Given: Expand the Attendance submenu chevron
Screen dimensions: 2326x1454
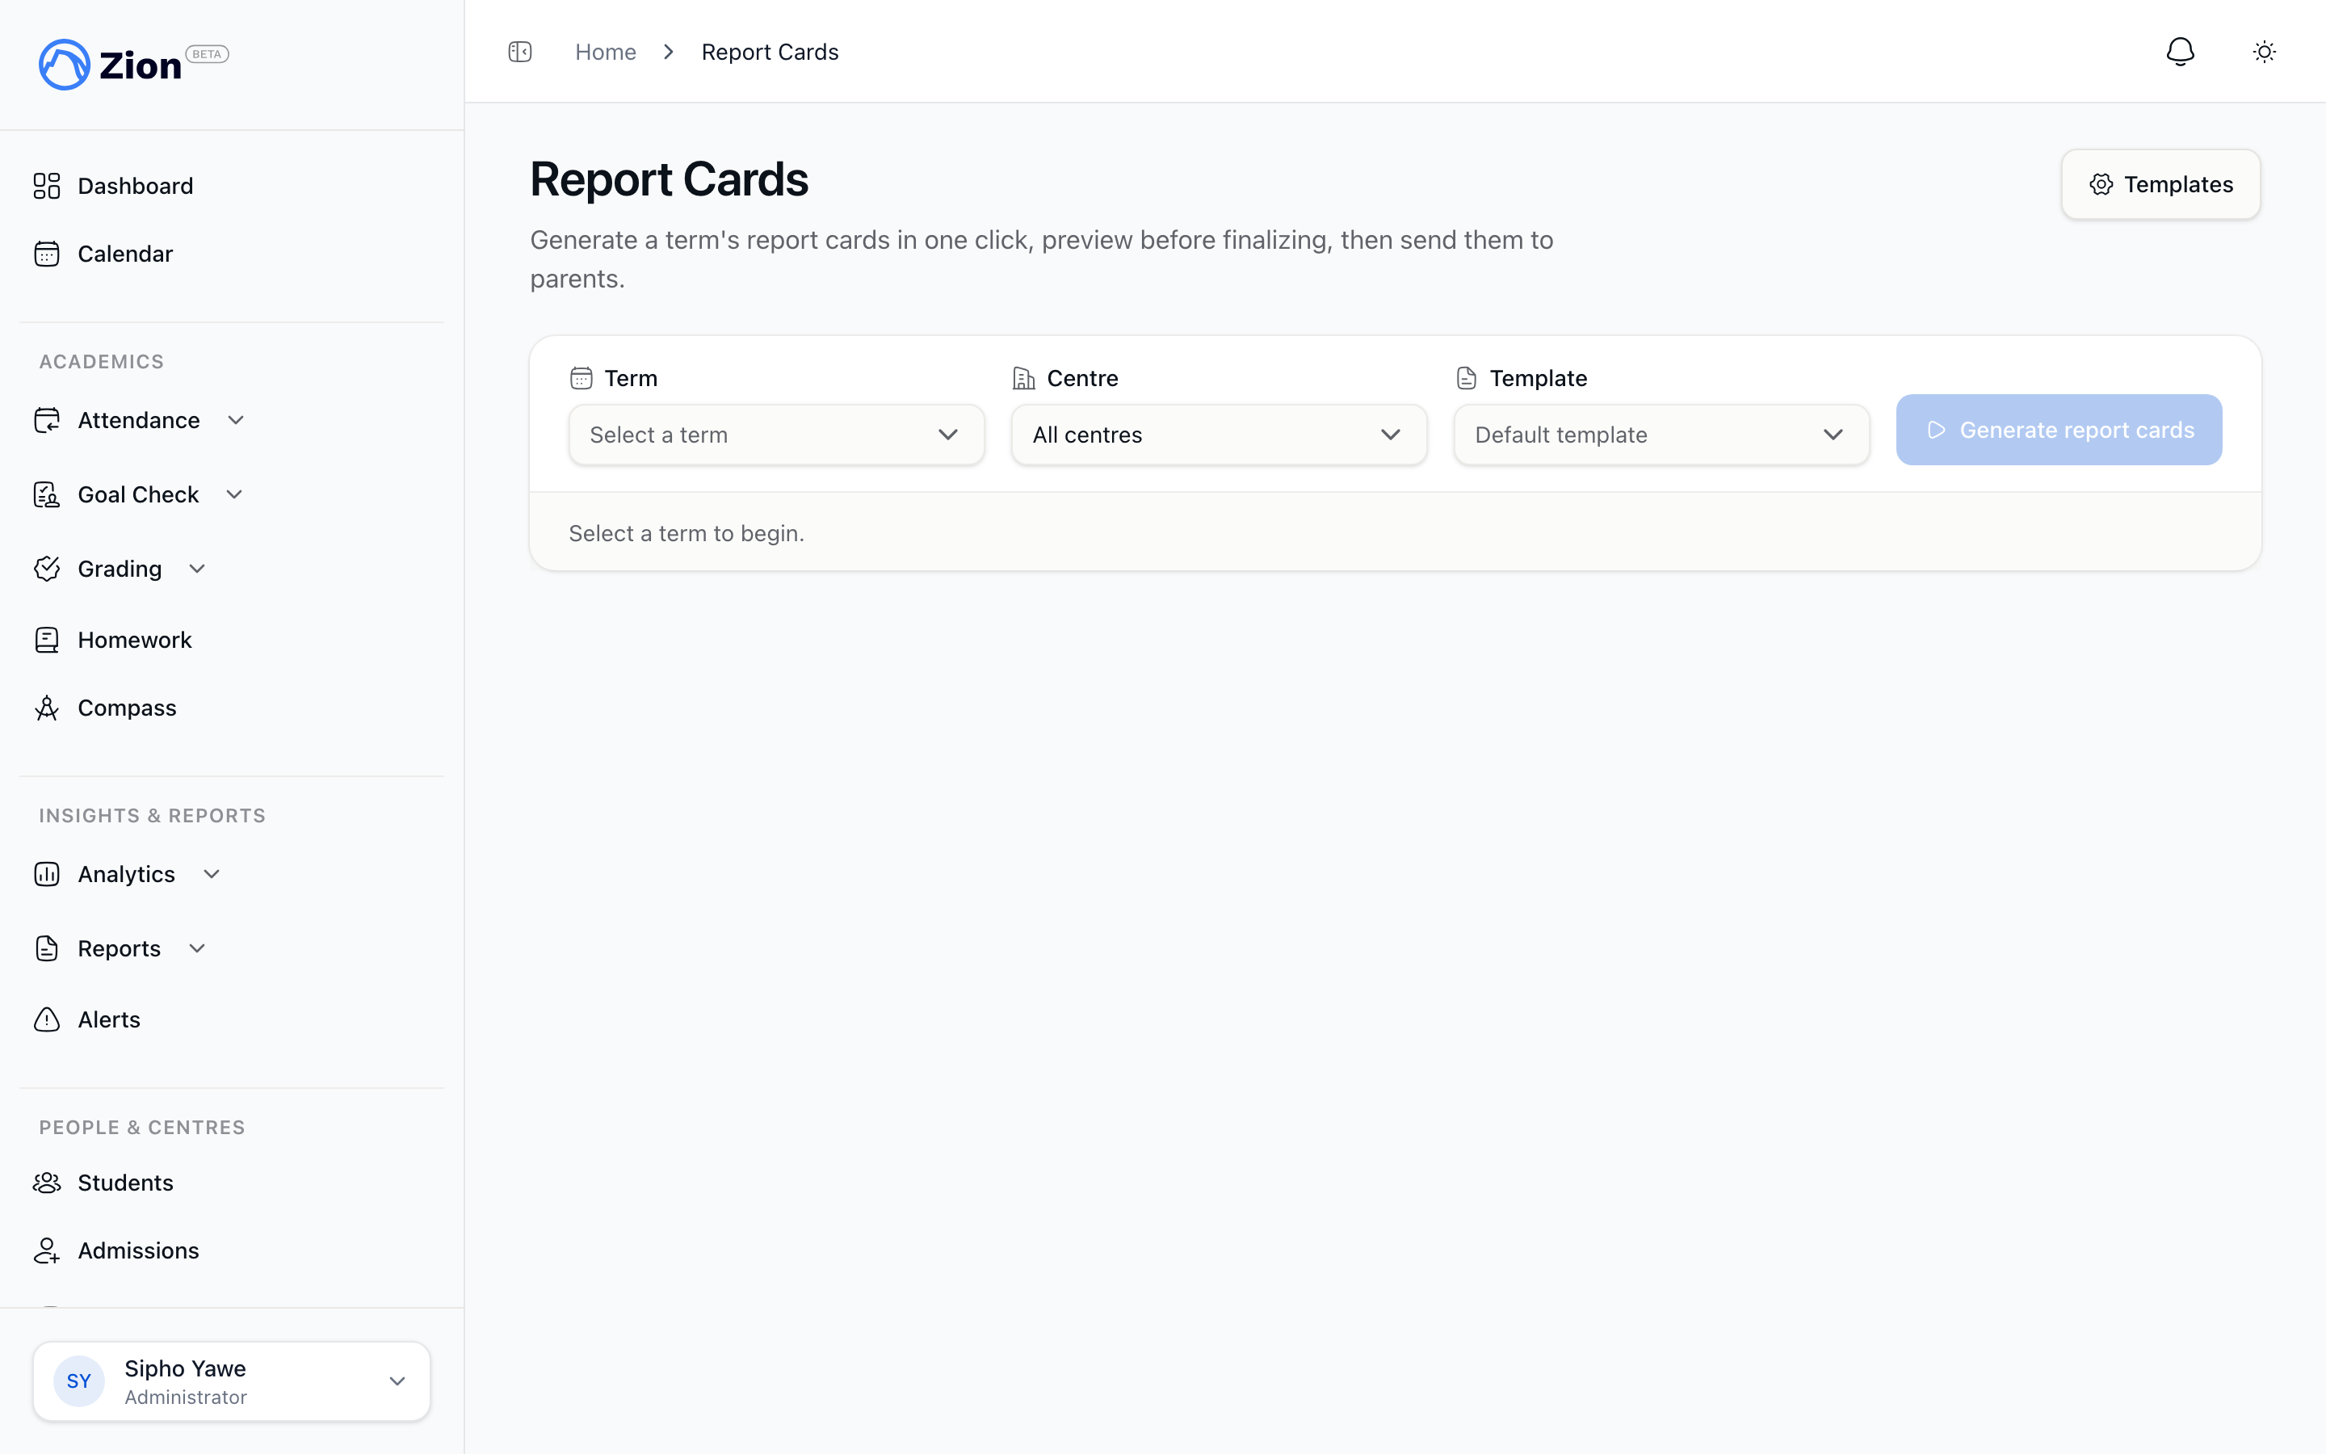Looking at the screenshot, I should 236,420.
